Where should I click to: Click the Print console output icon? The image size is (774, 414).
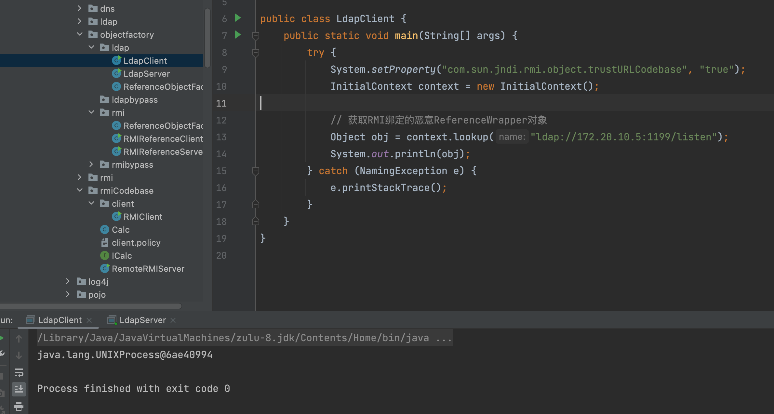coord(19,406)
